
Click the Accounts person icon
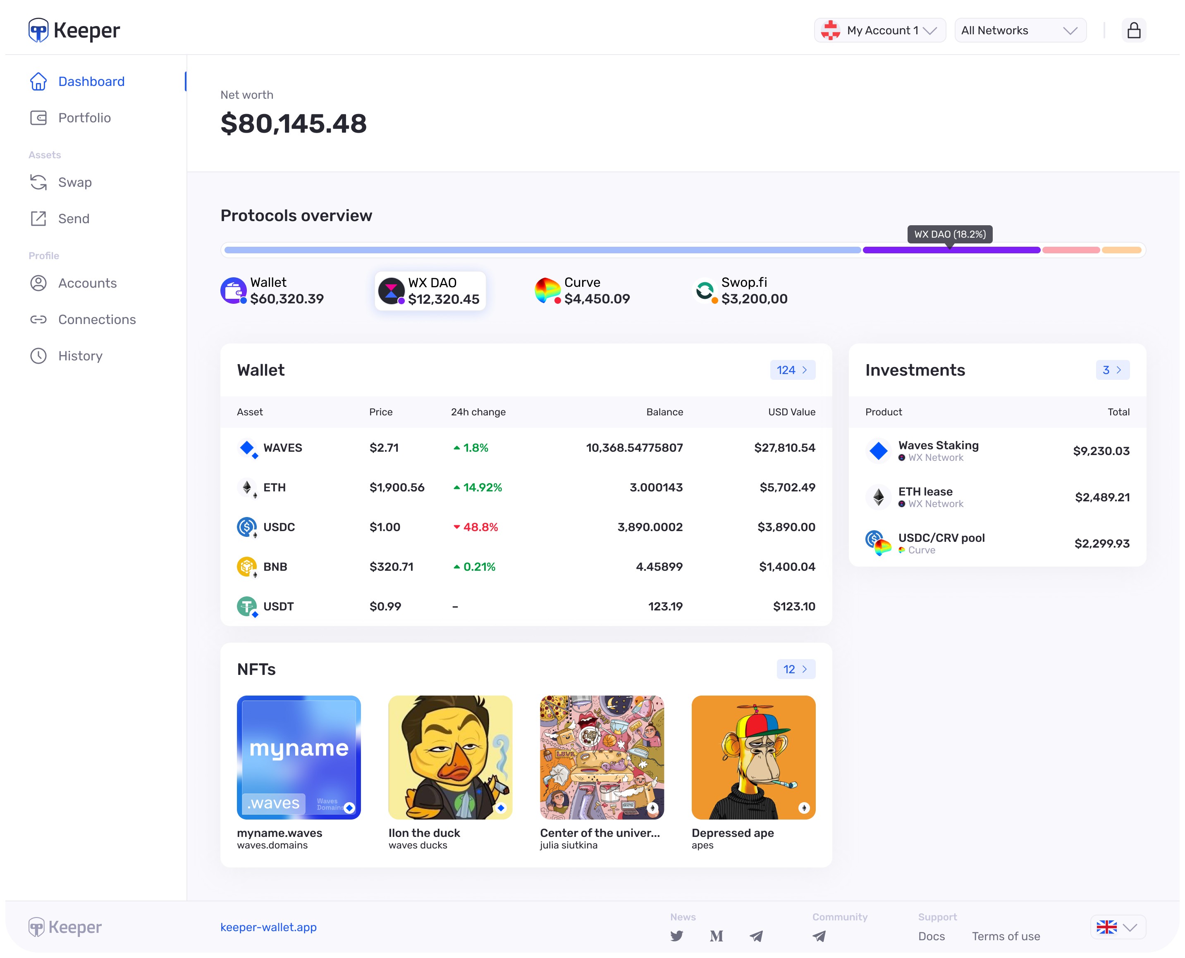pyautogui.click(x=38, y=283)
